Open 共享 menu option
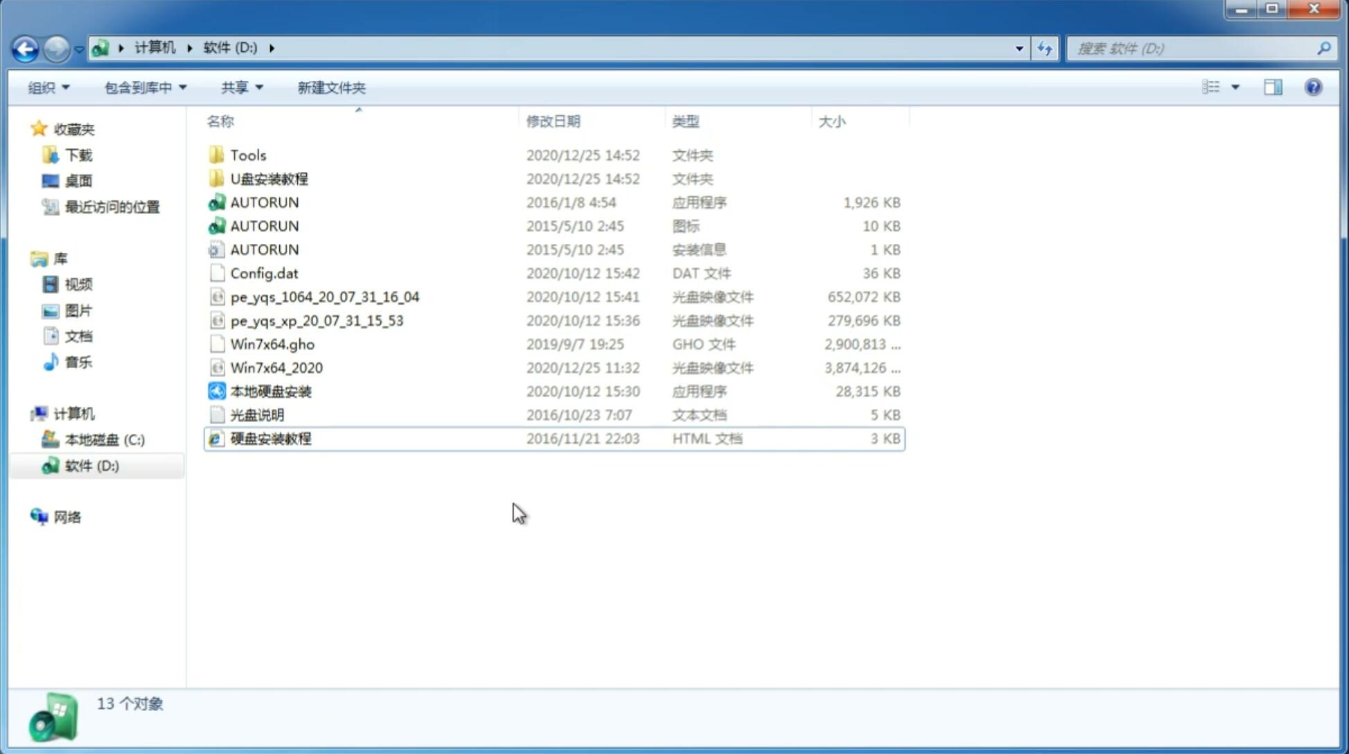 tap(240, 87)
